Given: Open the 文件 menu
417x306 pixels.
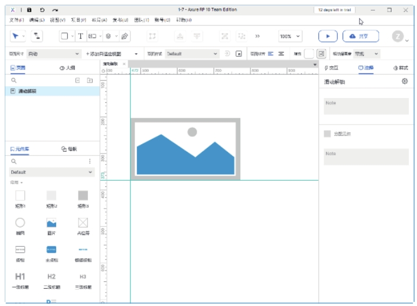Looking at the screenshot, I should click(17, 20).
